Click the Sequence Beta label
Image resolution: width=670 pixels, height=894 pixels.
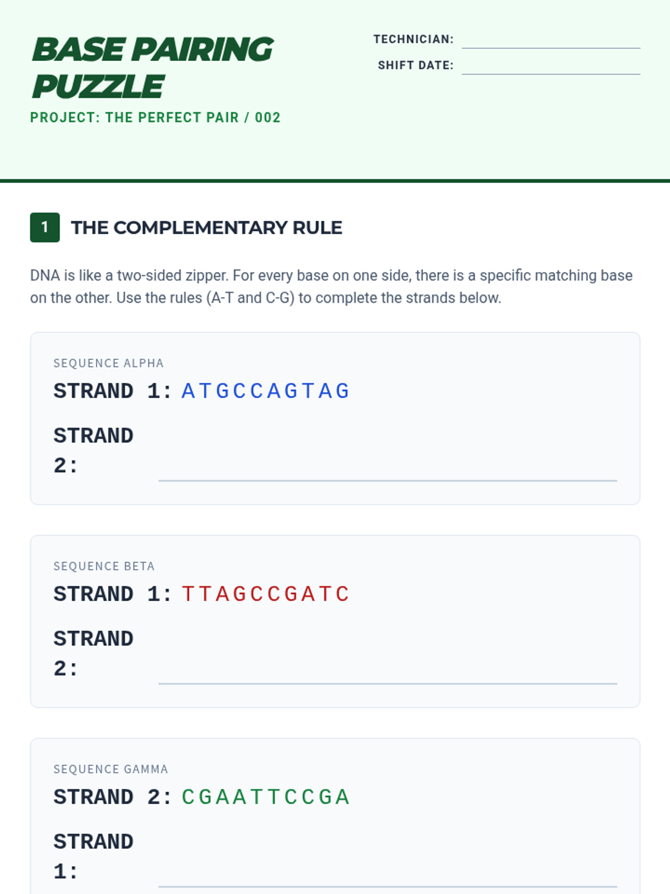pos(104,566)
